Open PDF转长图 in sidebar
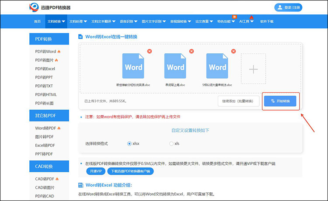 [x=44, y=103]
